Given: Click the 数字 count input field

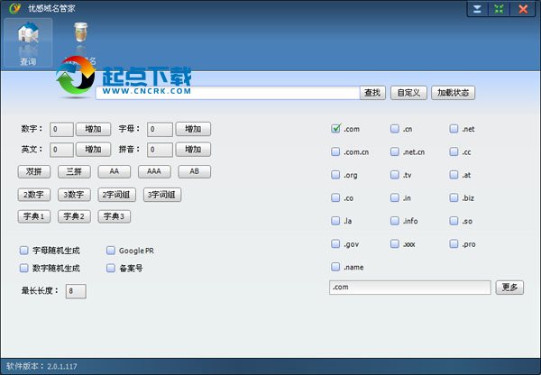Looking at the screenshot, I should (61, 130).
